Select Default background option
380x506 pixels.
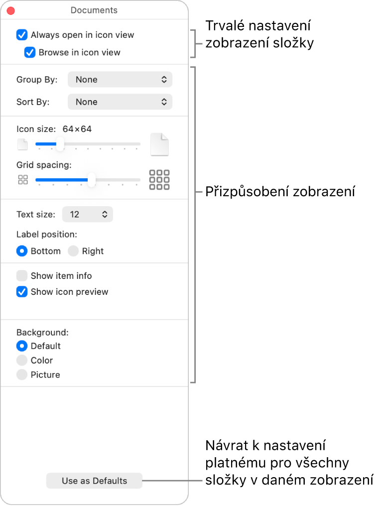coord(22,346)
